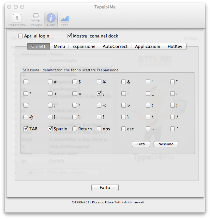
Task: Click the Nessuno button
Action: (x=166, y=144)
